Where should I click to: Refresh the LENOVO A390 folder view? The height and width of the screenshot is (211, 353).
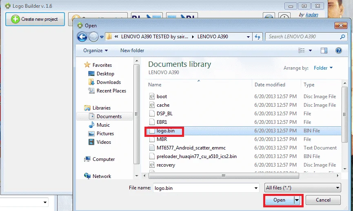point(258,37)
